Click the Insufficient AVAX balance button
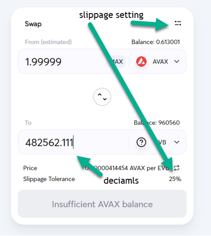This screenshot has height=236, width=211. [102, 204]
